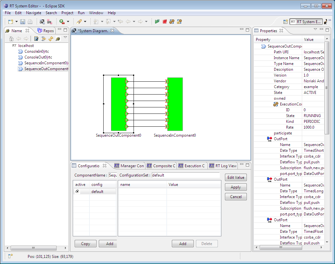This screenshot has height=264, width=335.
Task: Open the Properties view menu triangle
Action: [315, 30]
